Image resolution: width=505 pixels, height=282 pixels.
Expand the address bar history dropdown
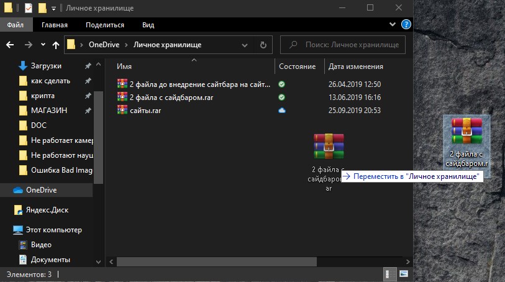(x=245, y=45)
